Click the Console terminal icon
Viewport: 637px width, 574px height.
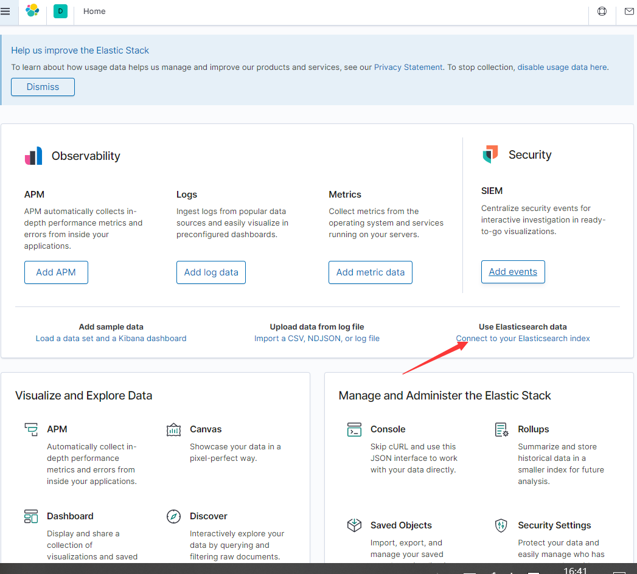pos(354,429)
